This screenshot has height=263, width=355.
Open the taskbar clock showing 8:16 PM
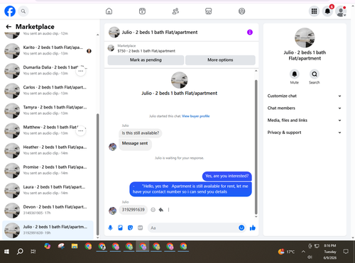click(330, 252)
